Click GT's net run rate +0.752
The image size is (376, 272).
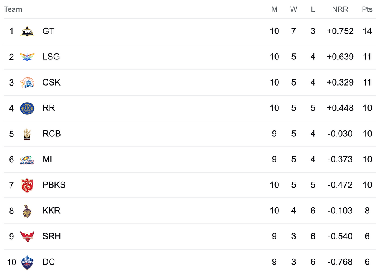tap(340, 31)
